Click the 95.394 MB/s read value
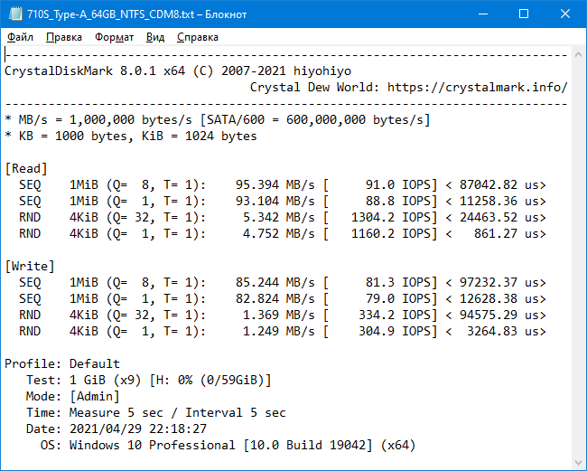 (x=275, y=184)
